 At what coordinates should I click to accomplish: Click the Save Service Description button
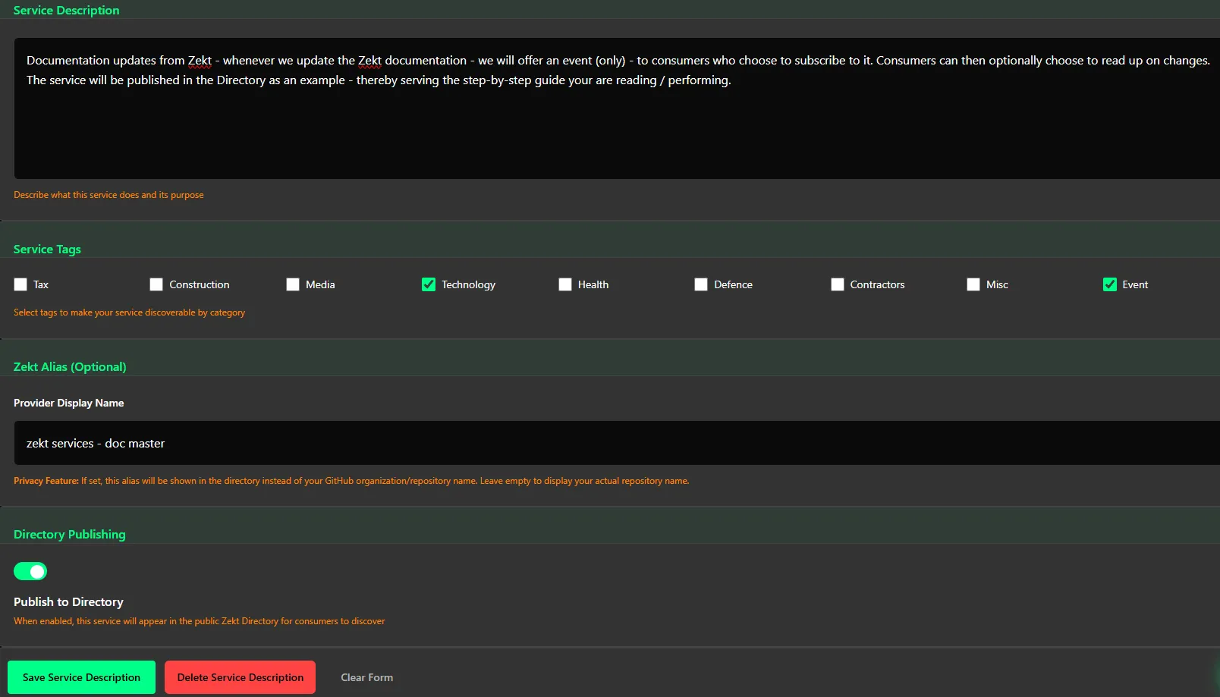click(x=81, y=677)
